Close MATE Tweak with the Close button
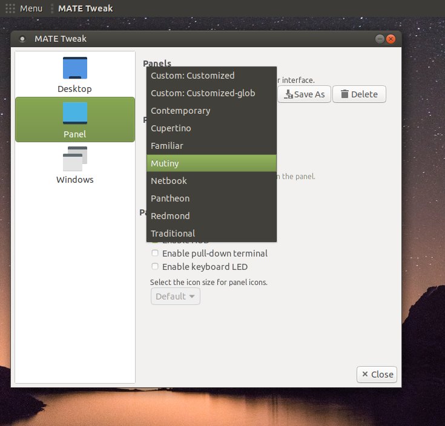This screenshot has width=445, height=426. (x=377, y=374)
